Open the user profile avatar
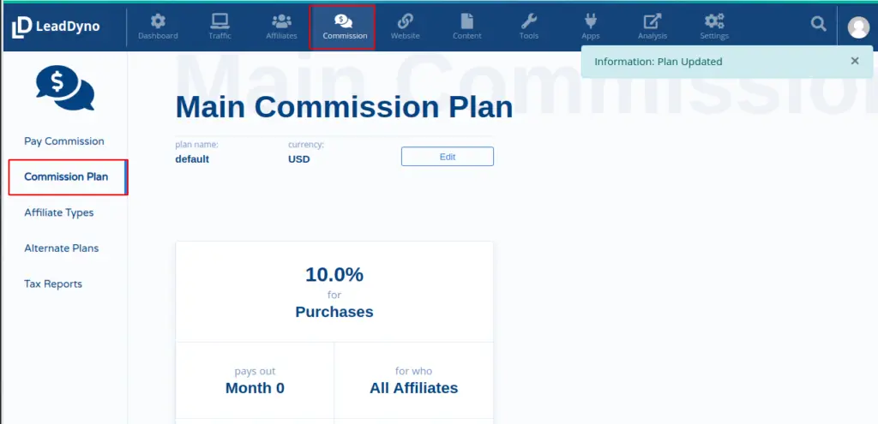 point(857,27)
